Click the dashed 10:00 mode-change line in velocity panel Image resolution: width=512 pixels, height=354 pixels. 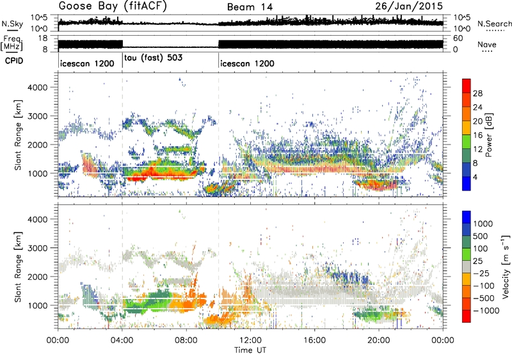218,266
